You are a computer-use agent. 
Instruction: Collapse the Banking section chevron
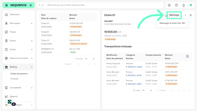point(32,67)
